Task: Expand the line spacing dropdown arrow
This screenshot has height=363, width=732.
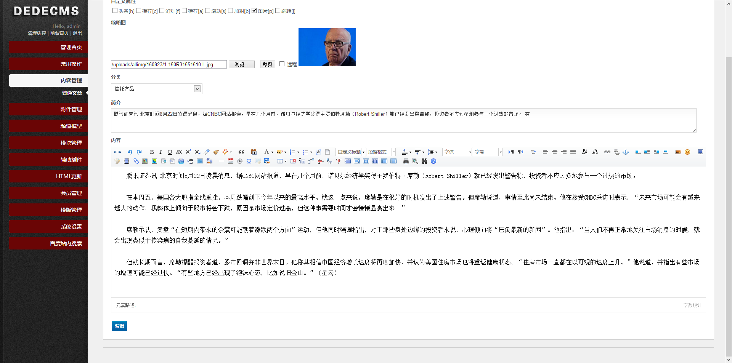Action: pyautogui.click(x=436, y=152)
